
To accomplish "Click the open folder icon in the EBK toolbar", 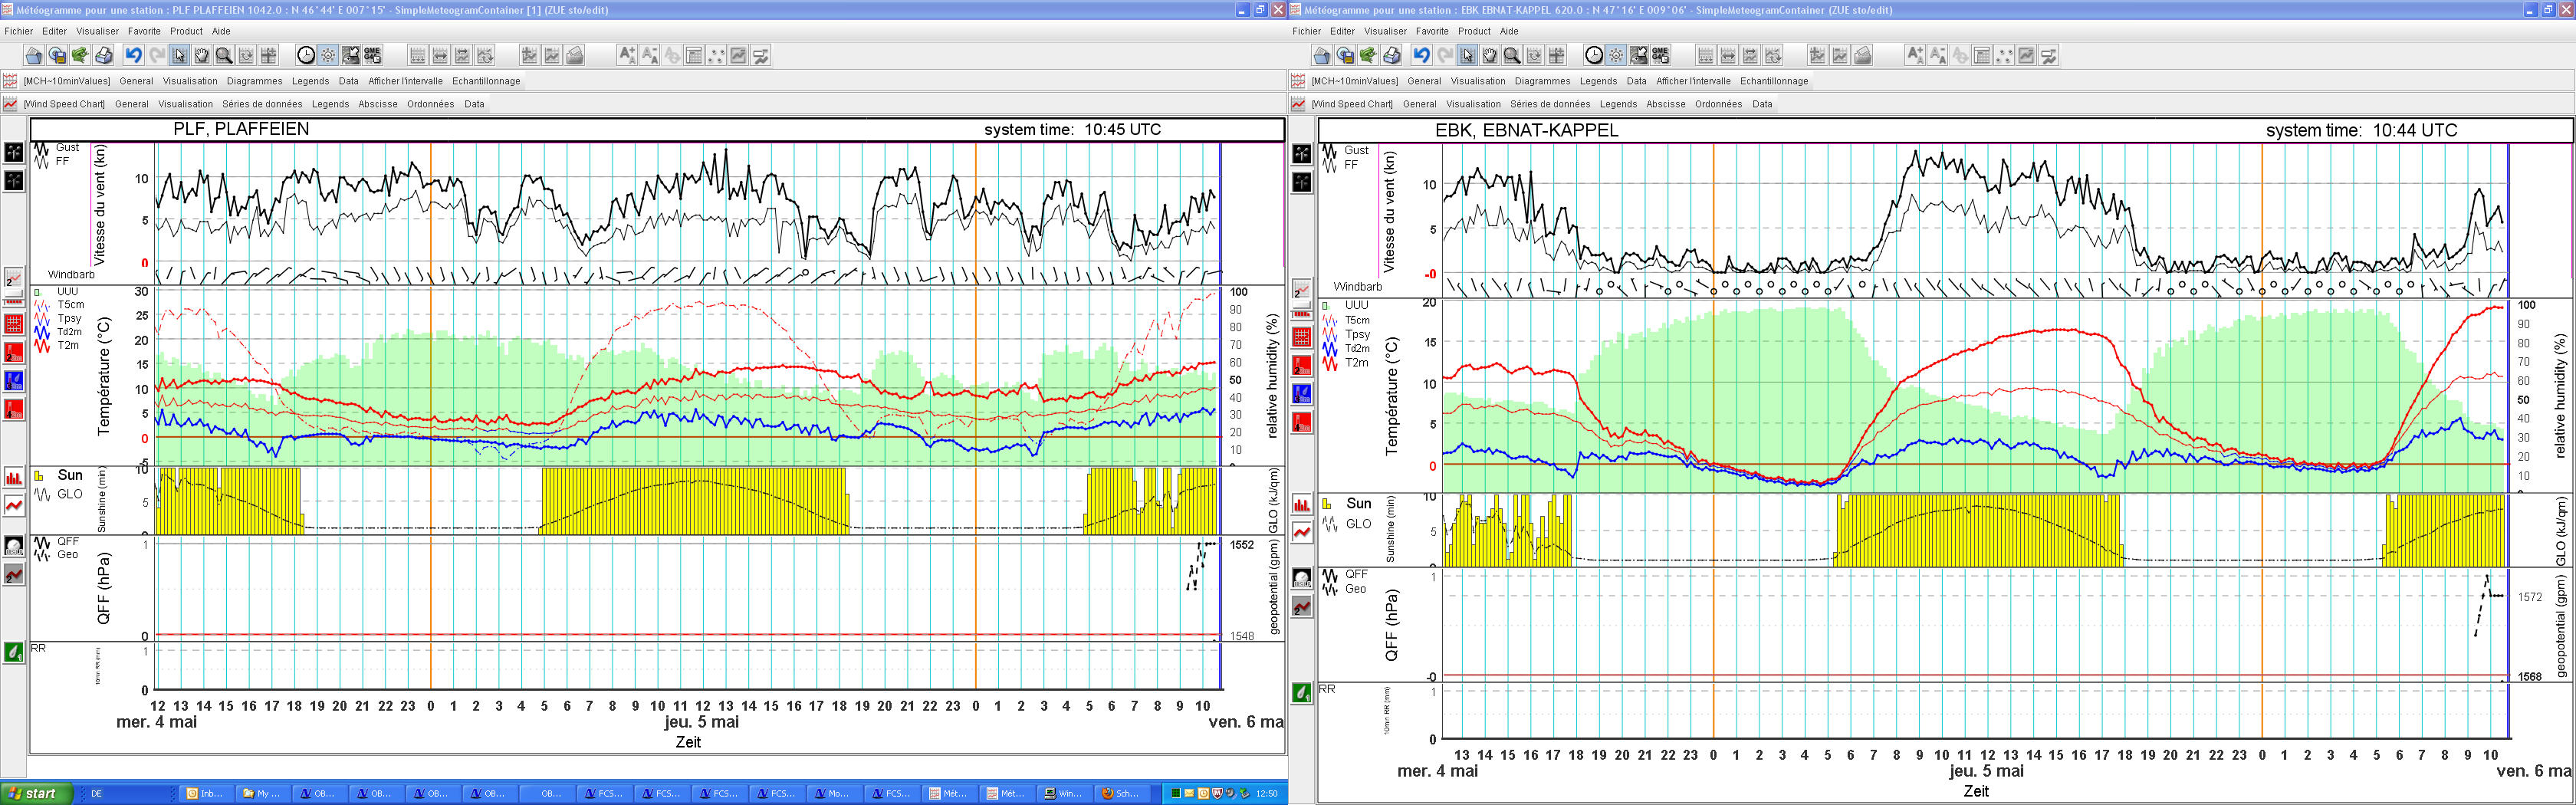I will pos(1322,56).
